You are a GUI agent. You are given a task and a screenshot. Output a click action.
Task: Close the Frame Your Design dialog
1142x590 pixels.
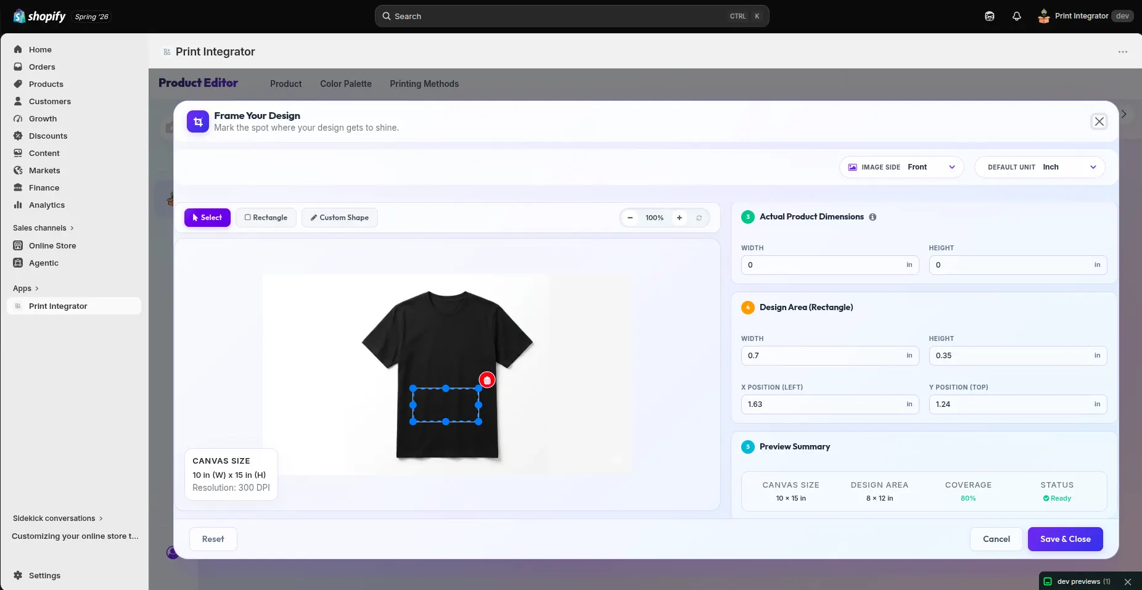pos(1099,121)
